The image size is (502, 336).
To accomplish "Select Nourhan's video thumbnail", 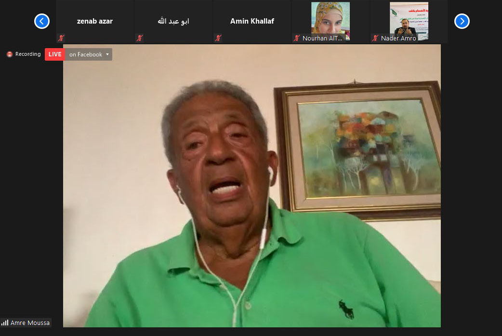I will click(x=330, y=19).
